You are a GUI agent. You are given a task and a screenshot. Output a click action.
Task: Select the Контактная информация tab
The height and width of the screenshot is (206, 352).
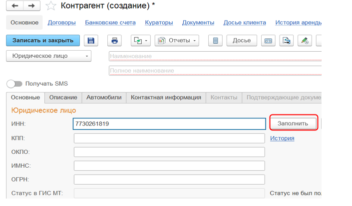click(x=166, y=98)
